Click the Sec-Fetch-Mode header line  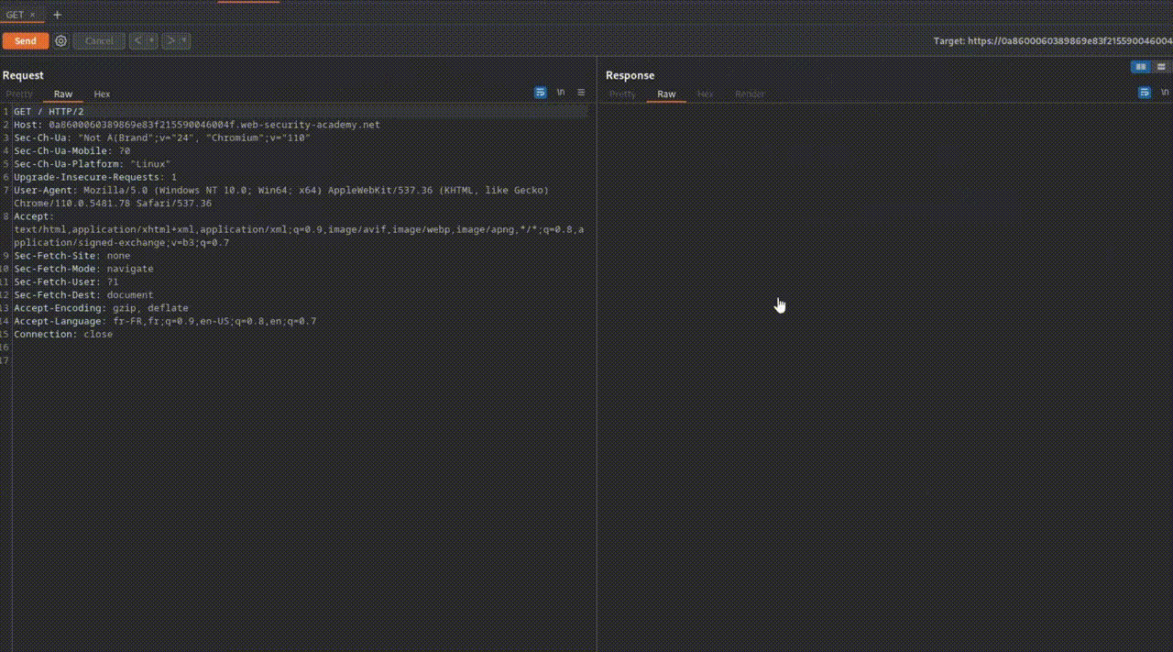[83, 269]
